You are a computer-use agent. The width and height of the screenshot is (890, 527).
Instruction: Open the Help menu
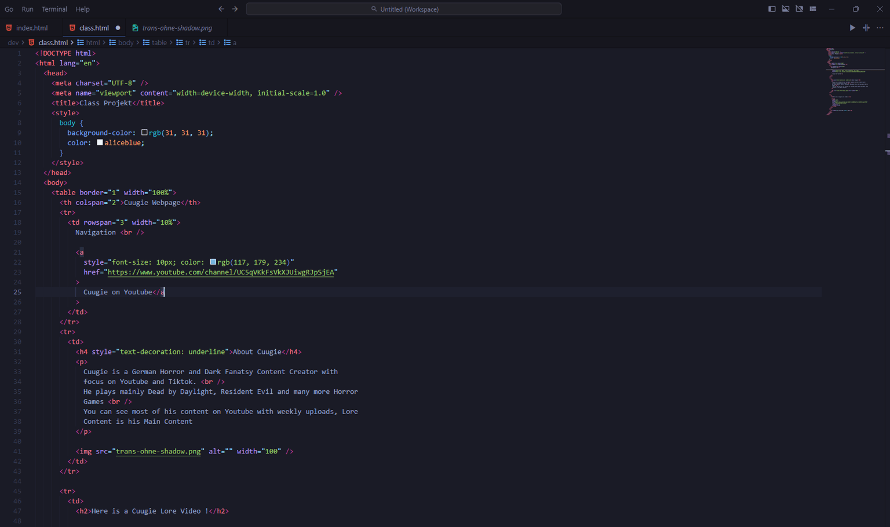tap(83, 9)
